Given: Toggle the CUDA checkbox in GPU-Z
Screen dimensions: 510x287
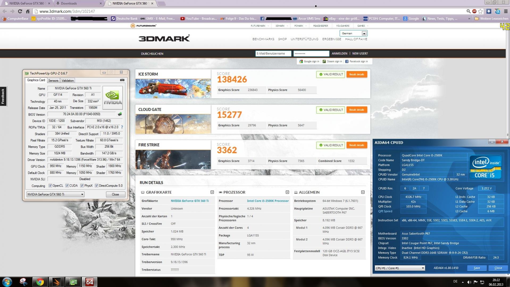Looking at the screenshot, I should [x=67, y=186].
